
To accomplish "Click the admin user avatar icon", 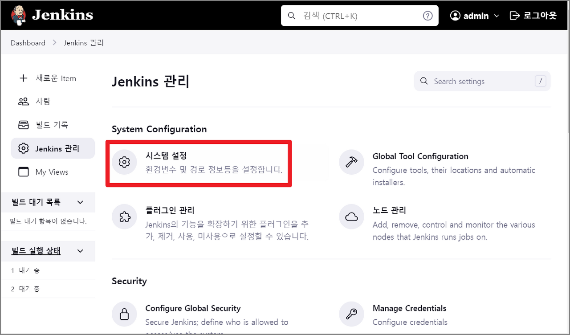I will (455, 16).
